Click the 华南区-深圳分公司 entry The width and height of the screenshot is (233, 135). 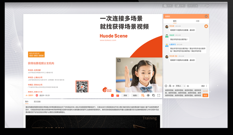point(35,85)
